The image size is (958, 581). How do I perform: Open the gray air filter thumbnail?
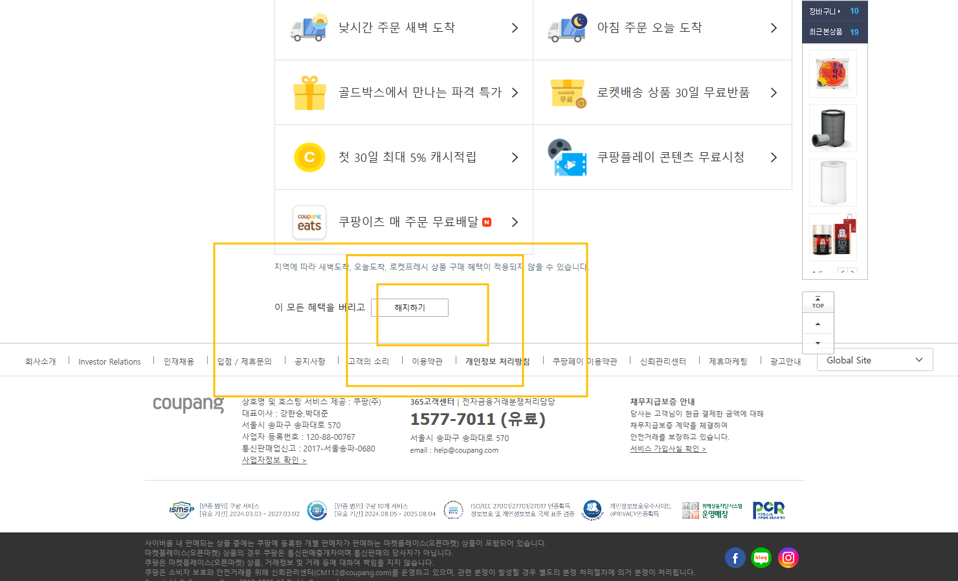833,128
